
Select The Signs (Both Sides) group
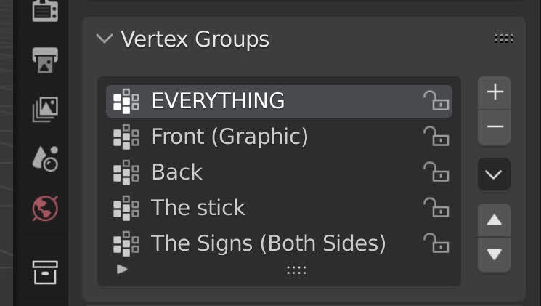pyautogui.click(x=268, y=243)
